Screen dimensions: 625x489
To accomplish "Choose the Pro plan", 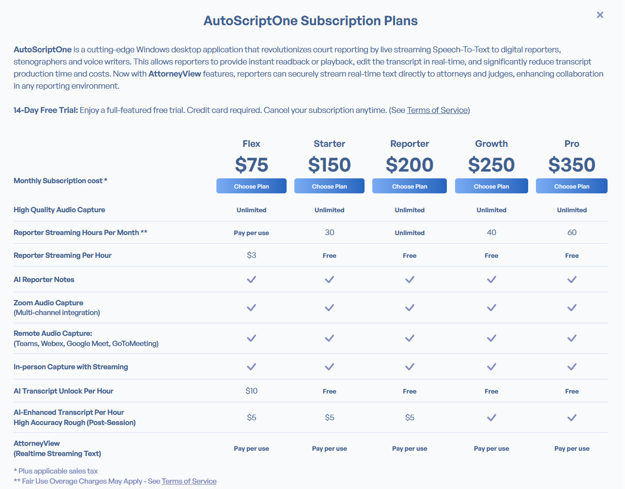I will point(572,186).
